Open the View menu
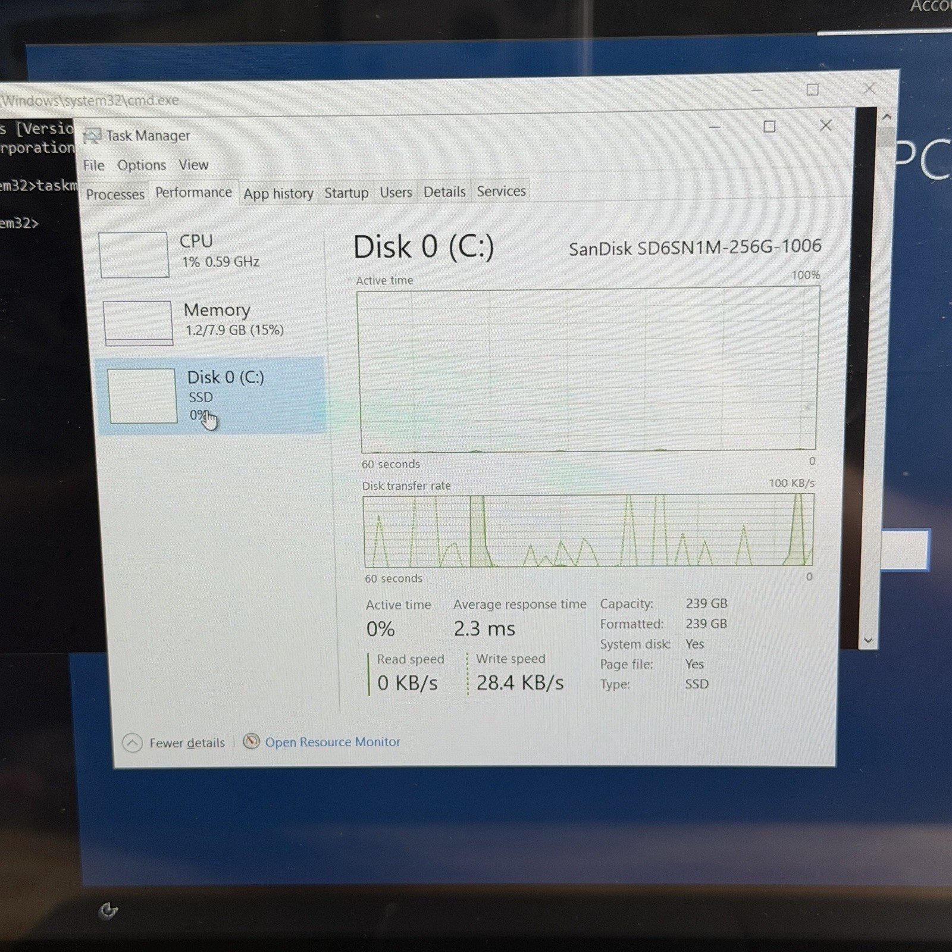 click(x=193, y=165)
